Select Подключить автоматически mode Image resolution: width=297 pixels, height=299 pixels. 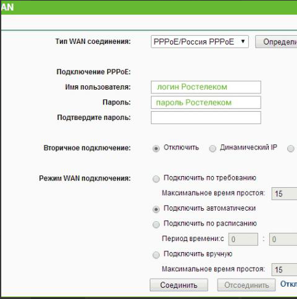[156, 209]
